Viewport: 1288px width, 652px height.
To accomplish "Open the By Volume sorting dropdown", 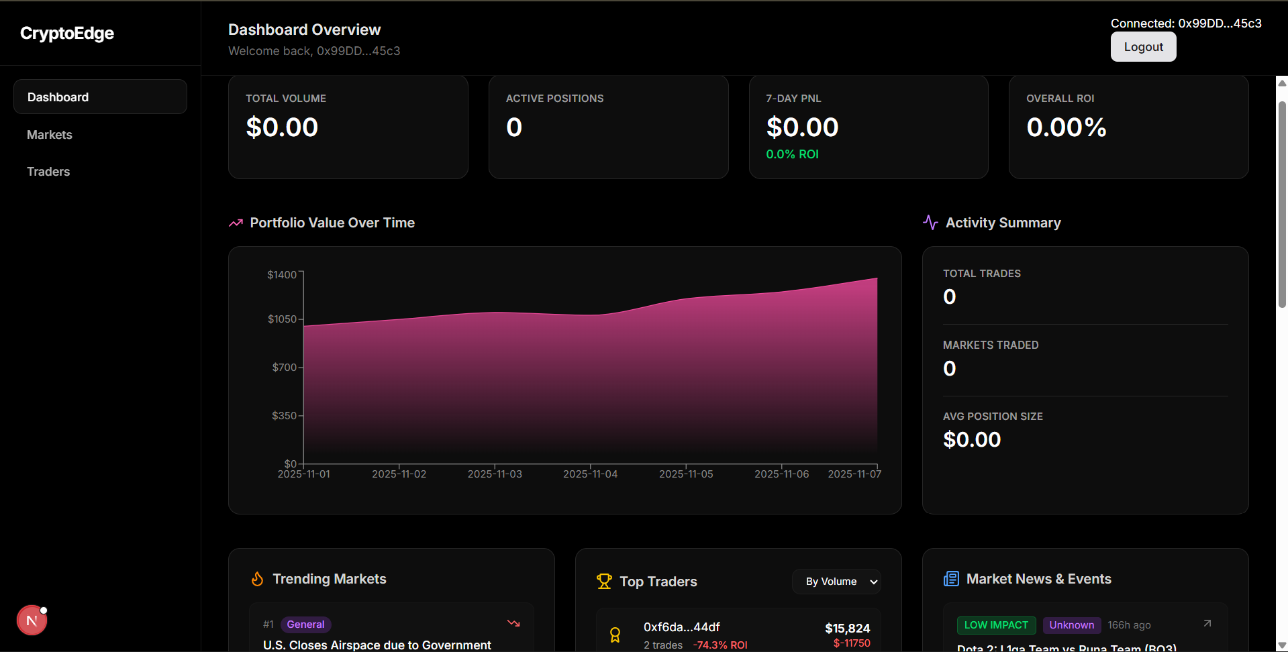I will pyautogui.click(x=836, y=581).
